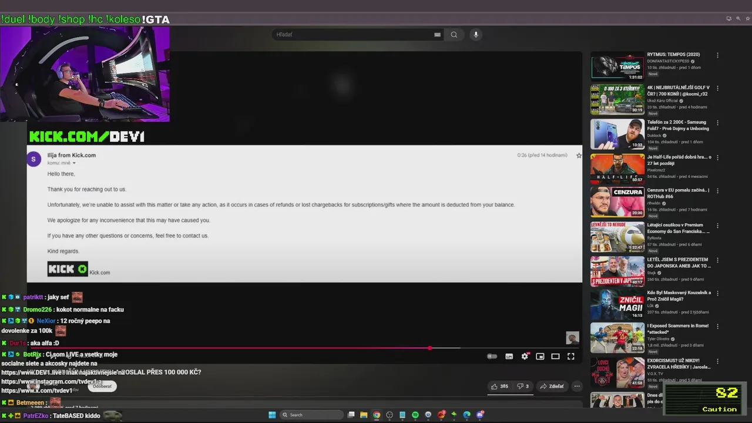
Task: Open options for Maskovaný Kouzelník video
Action: (x=717, y=293)
